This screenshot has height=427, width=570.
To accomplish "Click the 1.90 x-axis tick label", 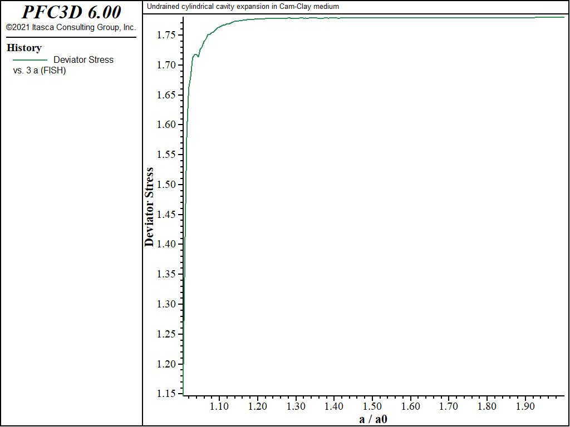I will (525, 406).
